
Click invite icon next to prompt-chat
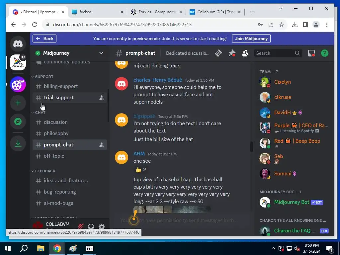click(102, 145)
